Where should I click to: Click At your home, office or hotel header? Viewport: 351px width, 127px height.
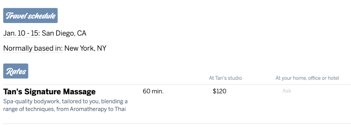307,78
